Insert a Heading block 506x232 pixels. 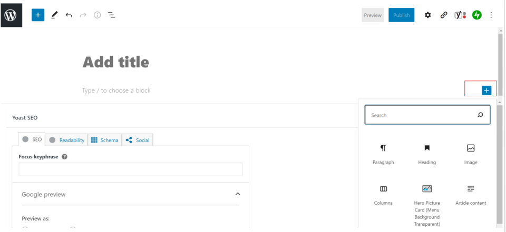tap(427, 155)
